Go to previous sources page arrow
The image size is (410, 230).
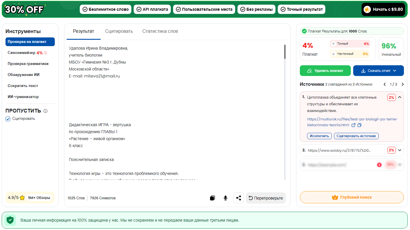385,84
